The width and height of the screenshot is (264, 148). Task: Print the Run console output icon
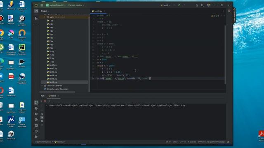tap(42, 121)
